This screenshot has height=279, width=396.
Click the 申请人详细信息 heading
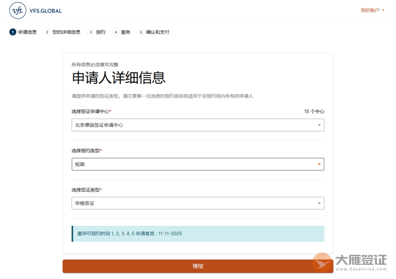pyautogui.click(x=119, y=78)
